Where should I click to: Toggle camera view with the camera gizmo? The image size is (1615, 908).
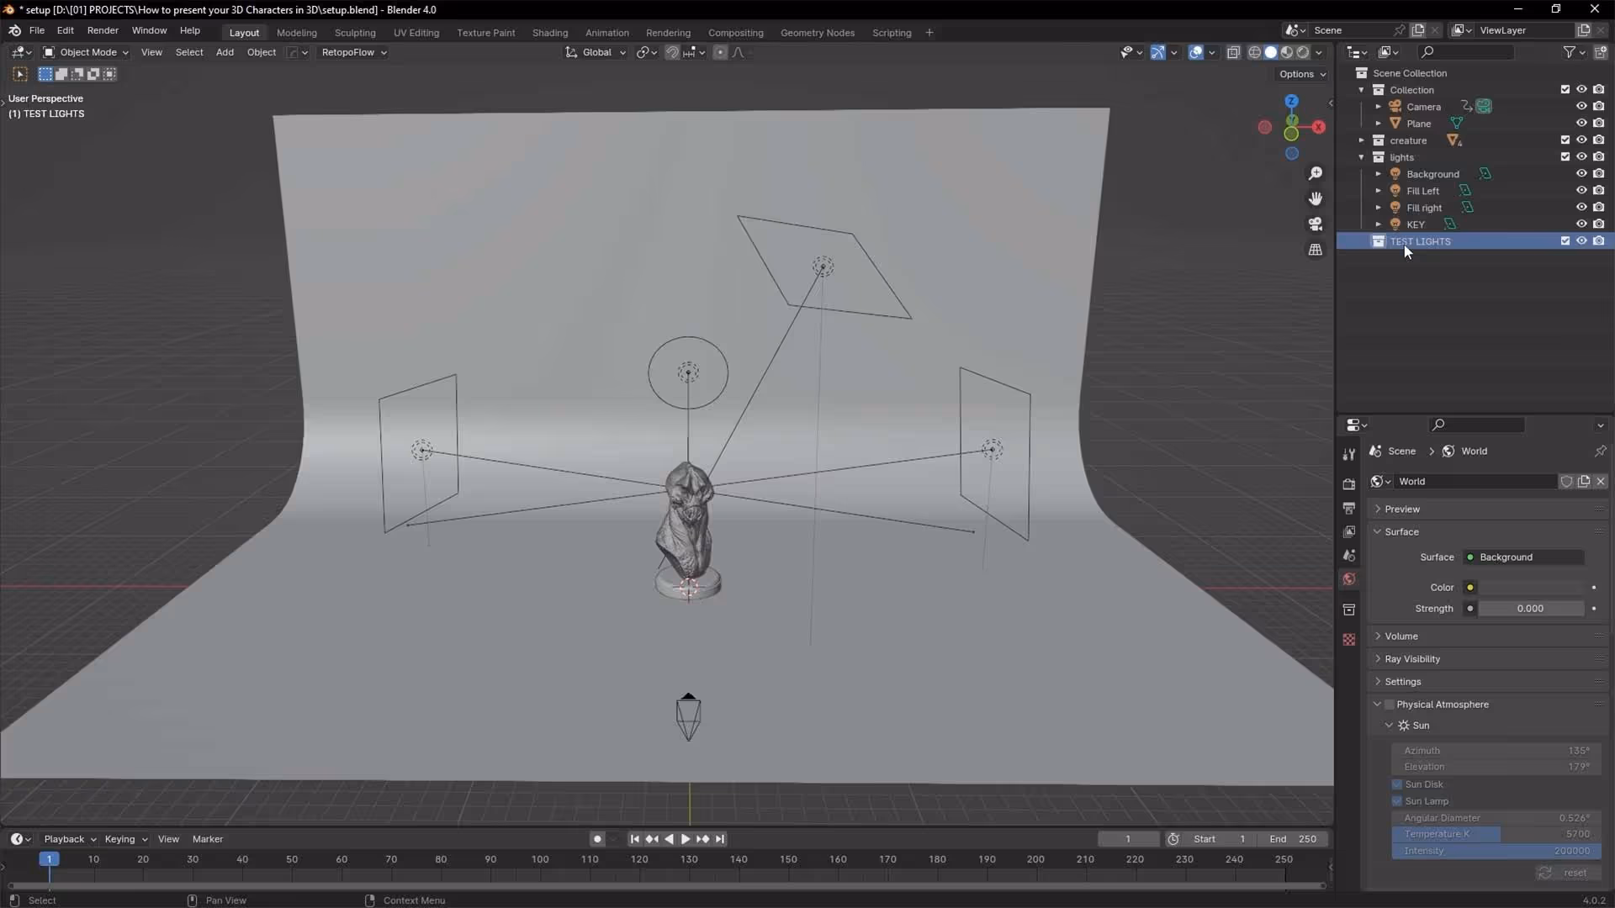pyautogui.click(x=1315, y=224)
